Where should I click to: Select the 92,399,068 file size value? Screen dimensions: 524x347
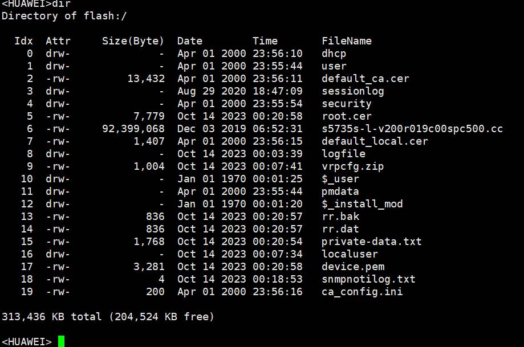[133, 129]
